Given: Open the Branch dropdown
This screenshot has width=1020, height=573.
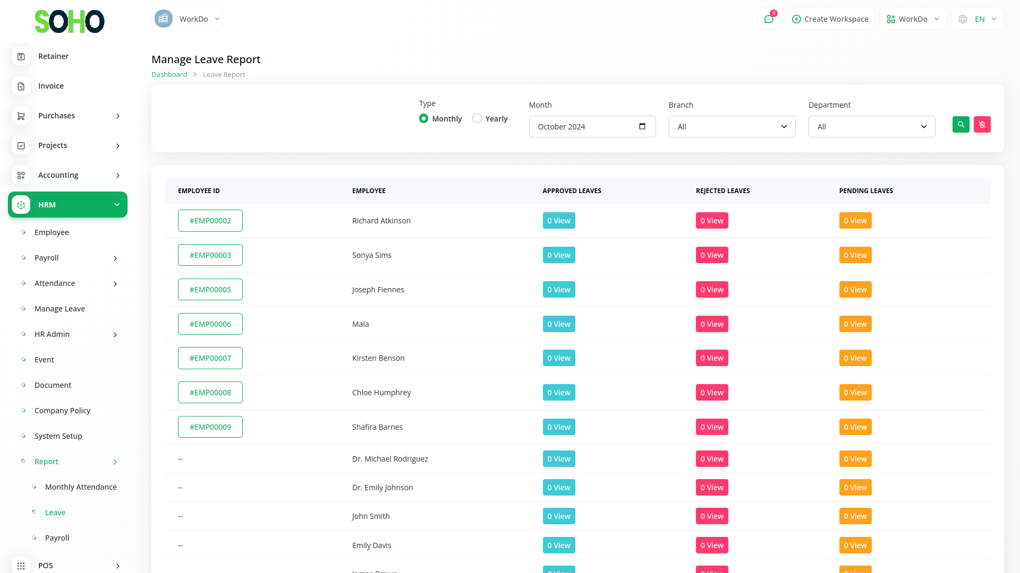Looking at the screenshot, I should 732,127.
